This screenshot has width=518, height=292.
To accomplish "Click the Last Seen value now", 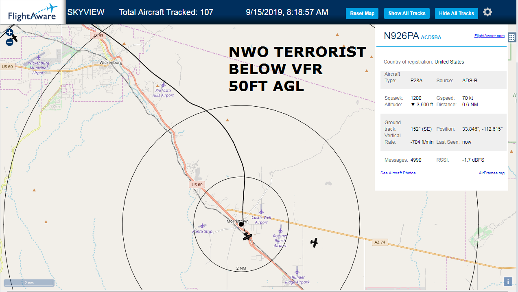I will point(467,142).
